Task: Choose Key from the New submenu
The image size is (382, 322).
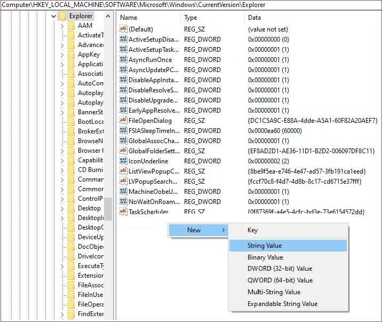Action: (288, 230)
